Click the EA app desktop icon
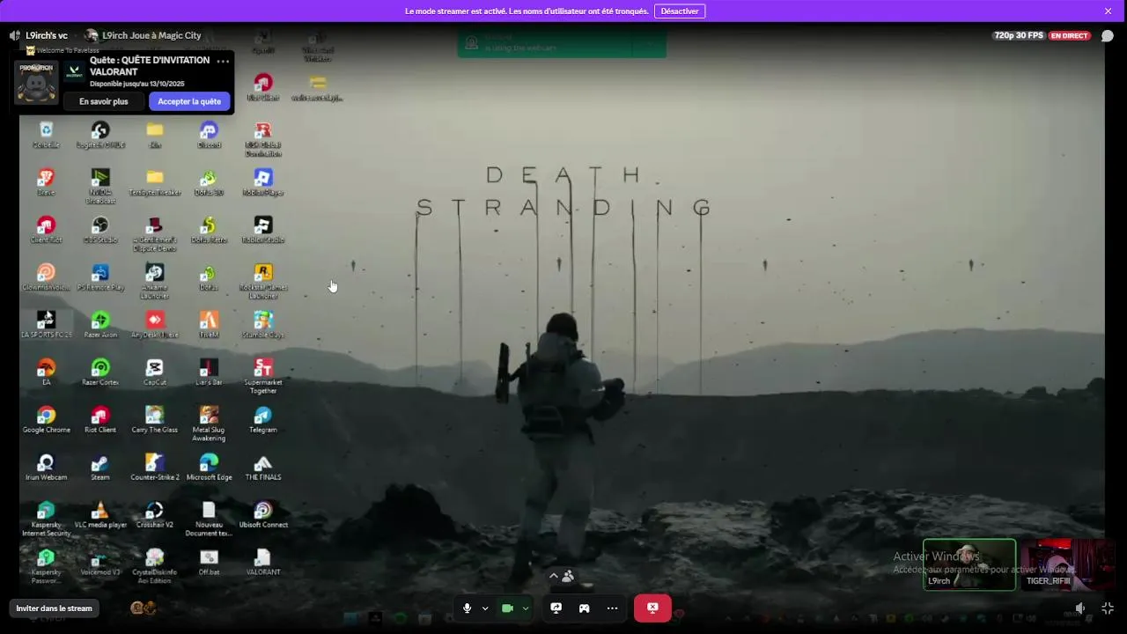Image resolution: width=1127 pixels, height=634 pixels. (x=46, y=372)
